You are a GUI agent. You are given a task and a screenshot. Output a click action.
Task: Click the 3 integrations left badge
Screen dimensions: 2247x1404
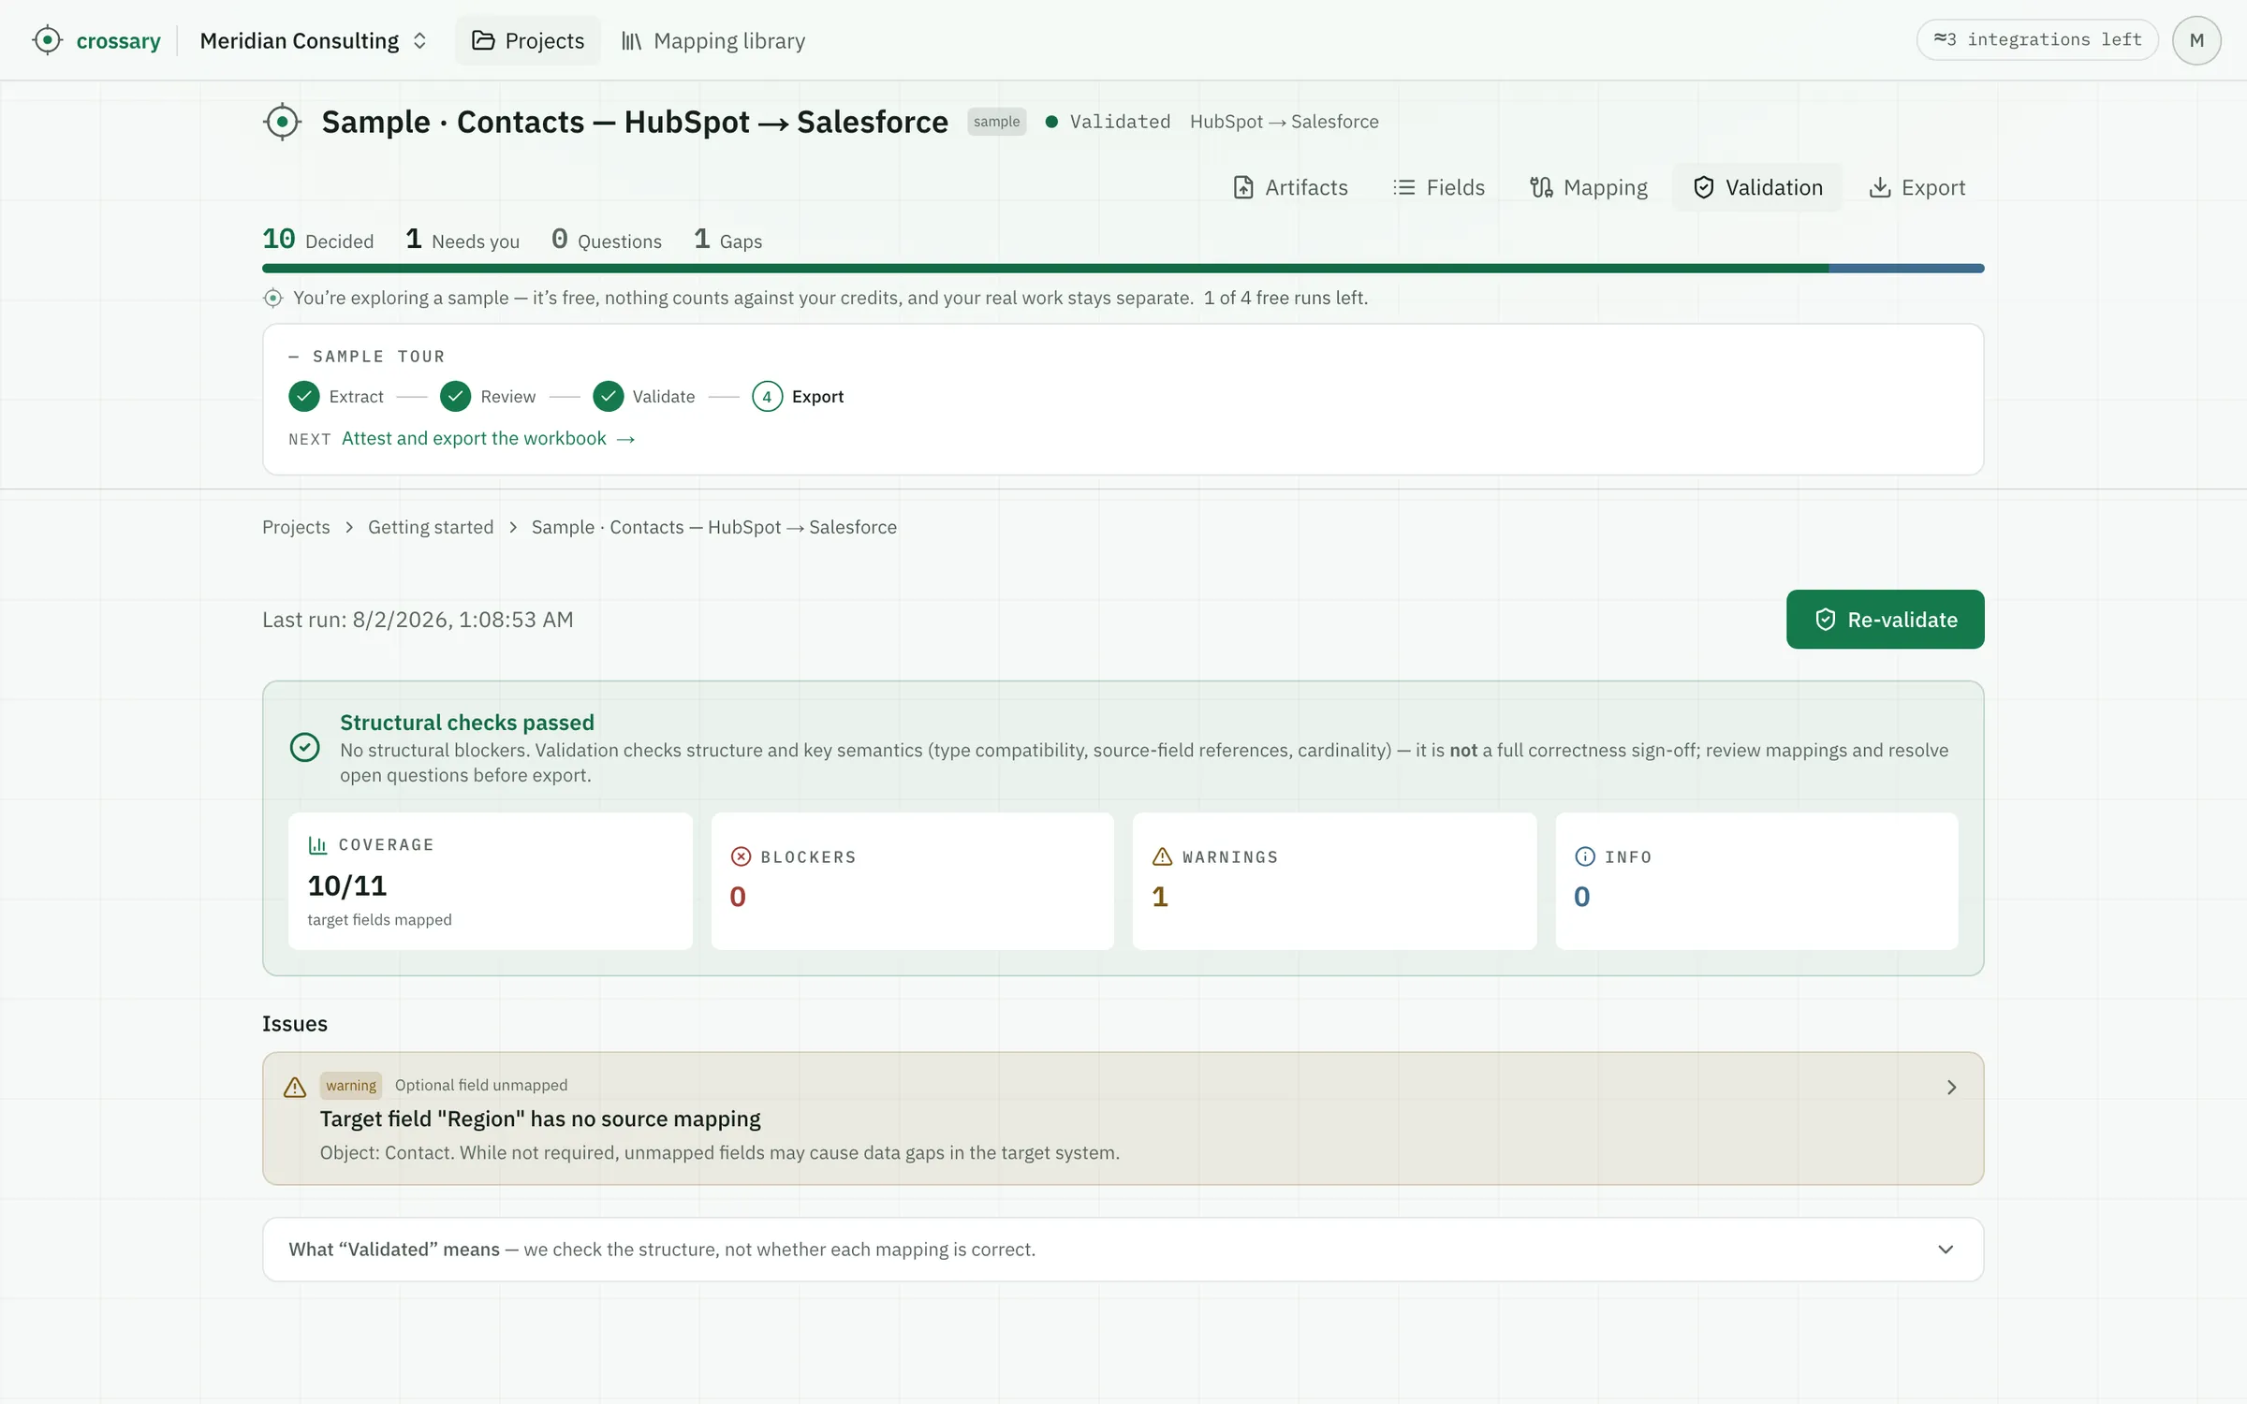[x=2037, y=39]
